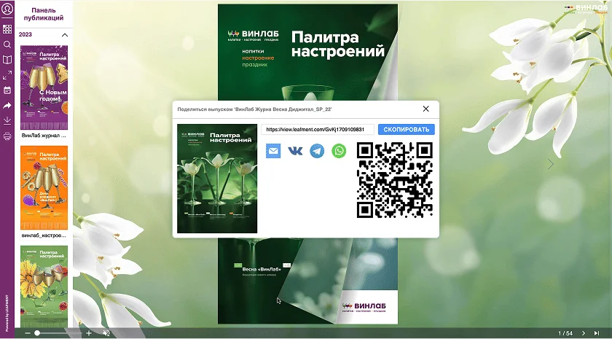612x339 pixels.
Task: Collapse the 2023 publications section
Action: coord(64,35)
